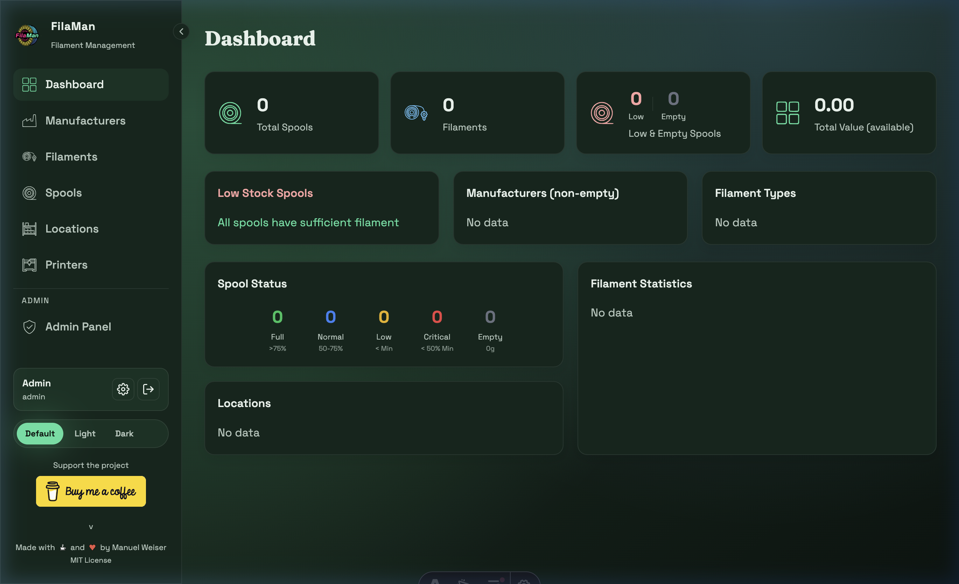Open the MIT License link
959x584 pixels.
tap(91, 560)
